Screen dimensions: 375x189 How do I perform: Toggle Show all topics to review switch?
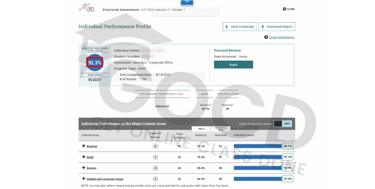(x=283, y=124)
